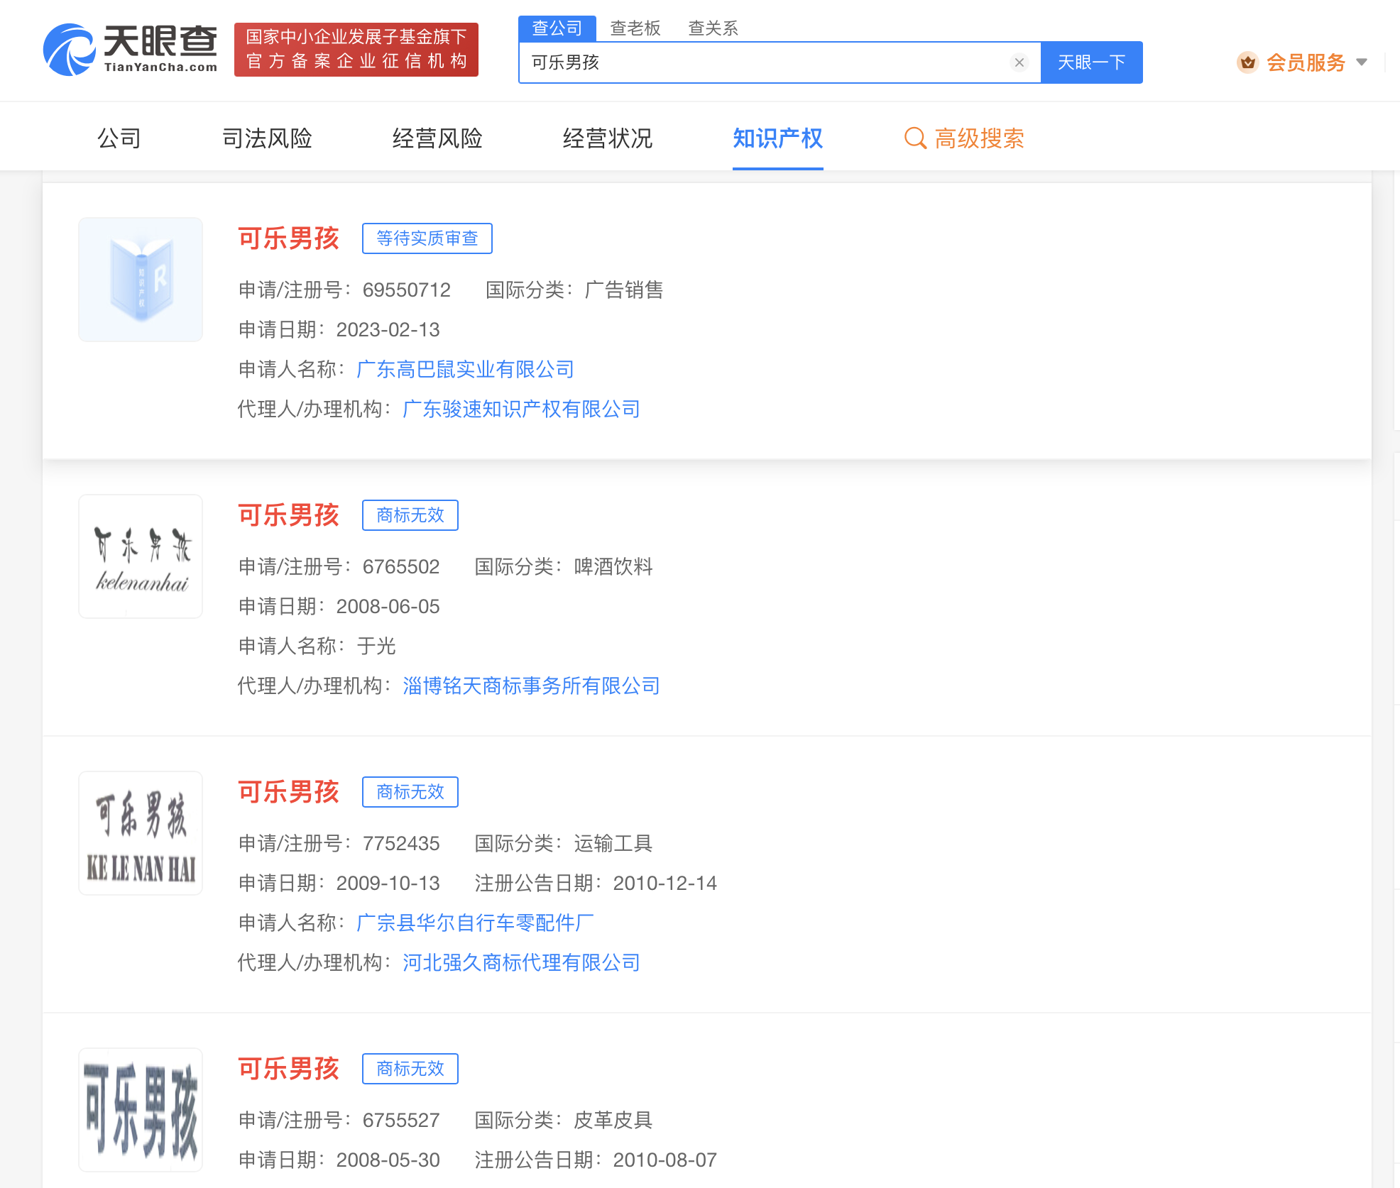Image resolution: width=1400 pixels, height=1188 pixels.
Task: Click application date 2008-06-05
Action: click(388, 606)
